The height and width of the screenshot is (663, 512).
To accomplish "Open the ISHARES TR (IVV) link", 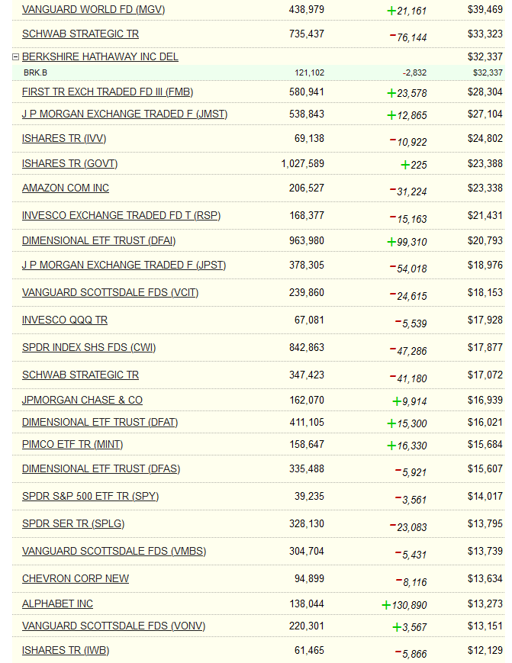I will (x=64, y=138).
